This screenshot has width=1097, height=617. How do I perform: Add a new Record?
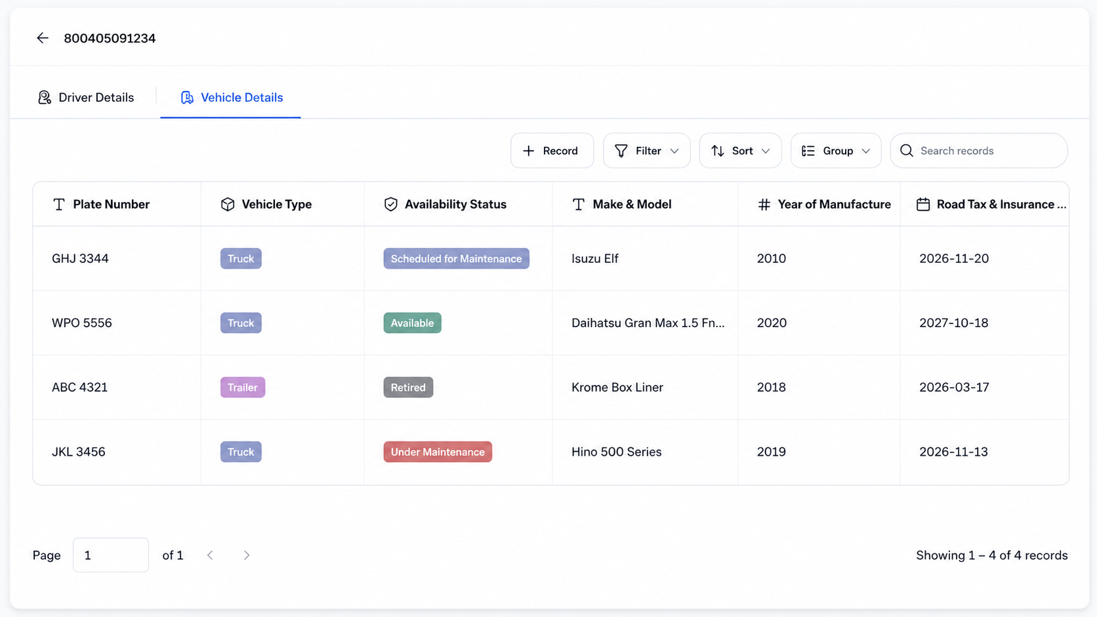(552, 151)
